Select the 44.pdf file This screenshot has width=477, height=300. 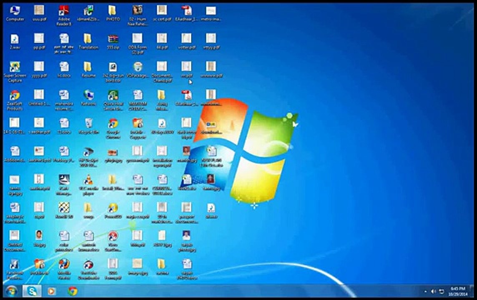pos(162,42)
